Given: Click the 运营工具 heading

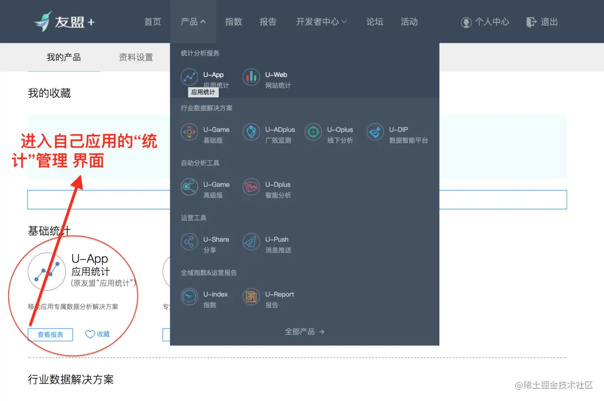Looking at the screenshot, I should pos(193,218).
